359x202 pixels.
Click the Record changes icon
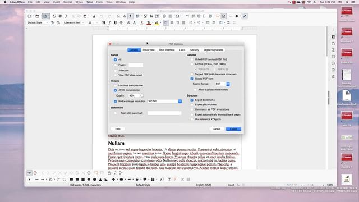(35, 173)
